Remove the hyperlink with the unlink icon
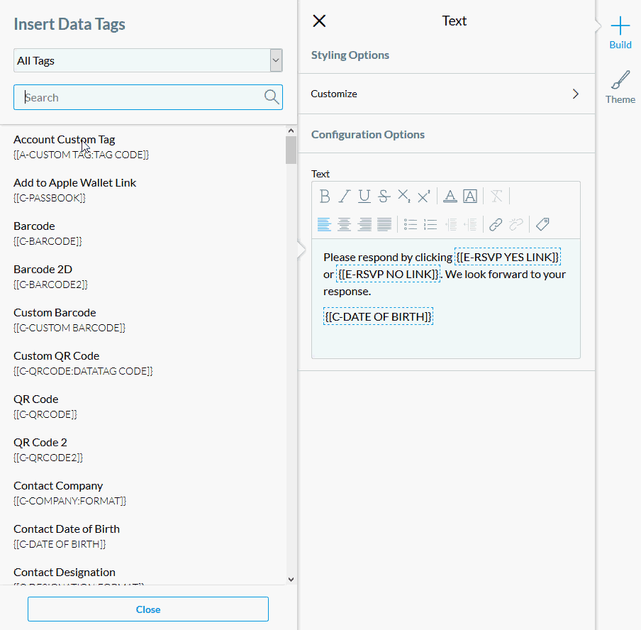This screenshot has width=641, height=630. 515,224
